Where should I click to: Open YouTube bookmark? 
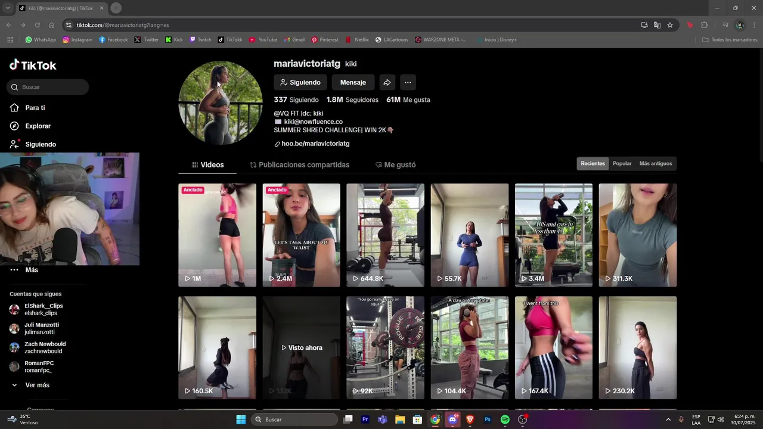pos(263,40)
